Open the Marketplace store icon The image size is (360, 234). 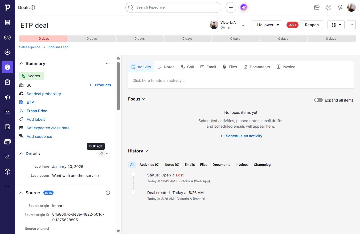pyautogui.click(x=317, y=7)
